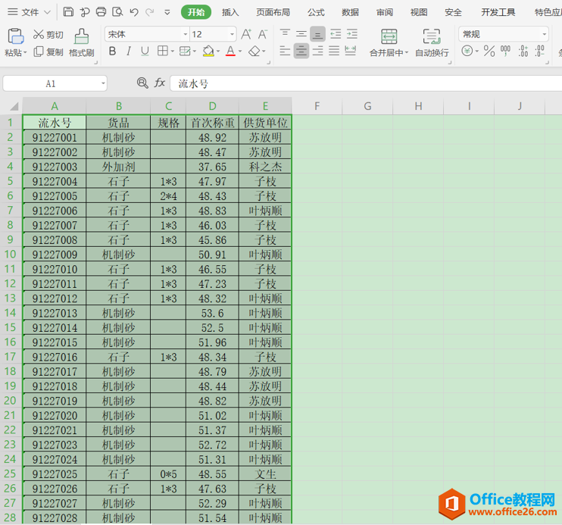This screenshot has width=562, height=525.
Task: Switch to the 插入 tab
Action: click(x=230, y=13)
